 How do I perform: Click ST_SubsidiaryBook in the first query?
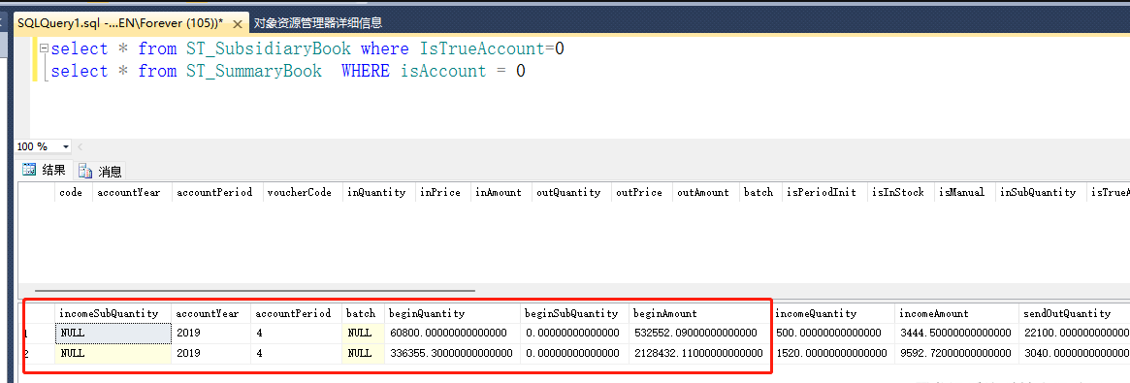pyautogui.click(x=269, y=48)
